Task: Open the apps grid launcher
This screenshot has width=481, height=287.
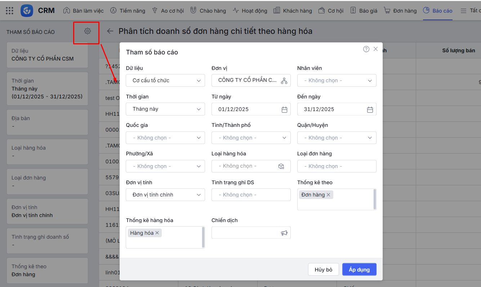Action: coord(10,10)
